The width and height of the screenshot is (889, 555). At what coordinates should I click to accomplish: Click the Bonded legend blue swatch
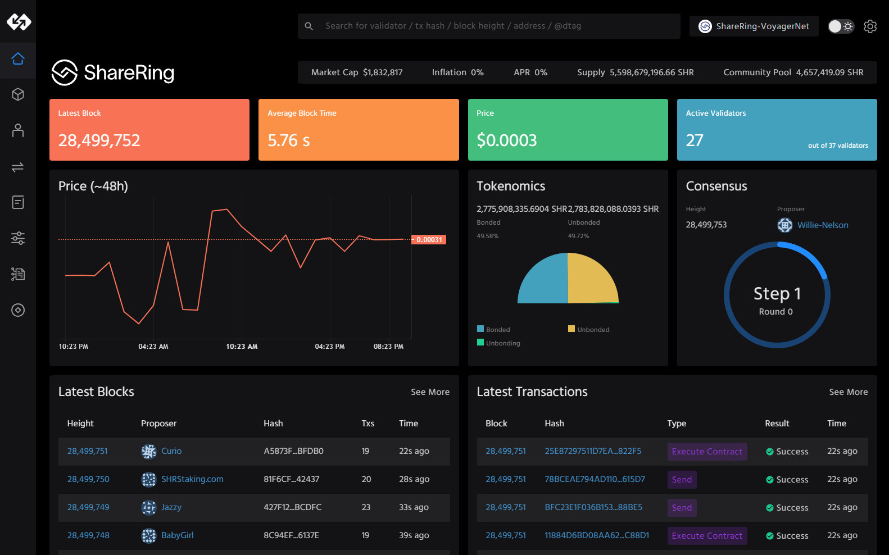[x=480, y=329]
